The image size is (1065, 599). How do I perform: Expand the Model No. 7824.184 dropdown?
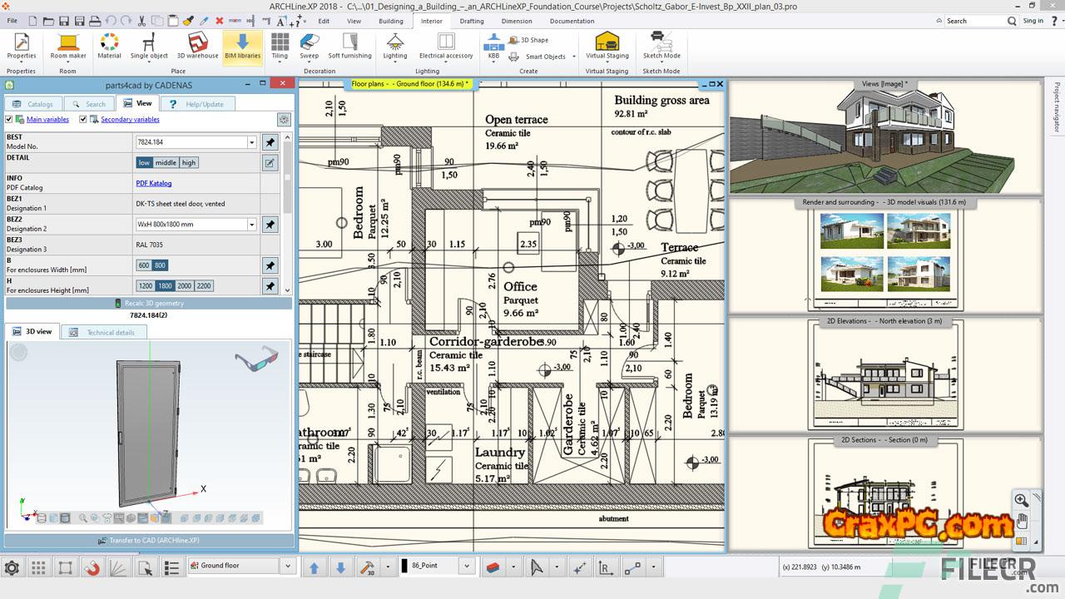coord(251,142)
